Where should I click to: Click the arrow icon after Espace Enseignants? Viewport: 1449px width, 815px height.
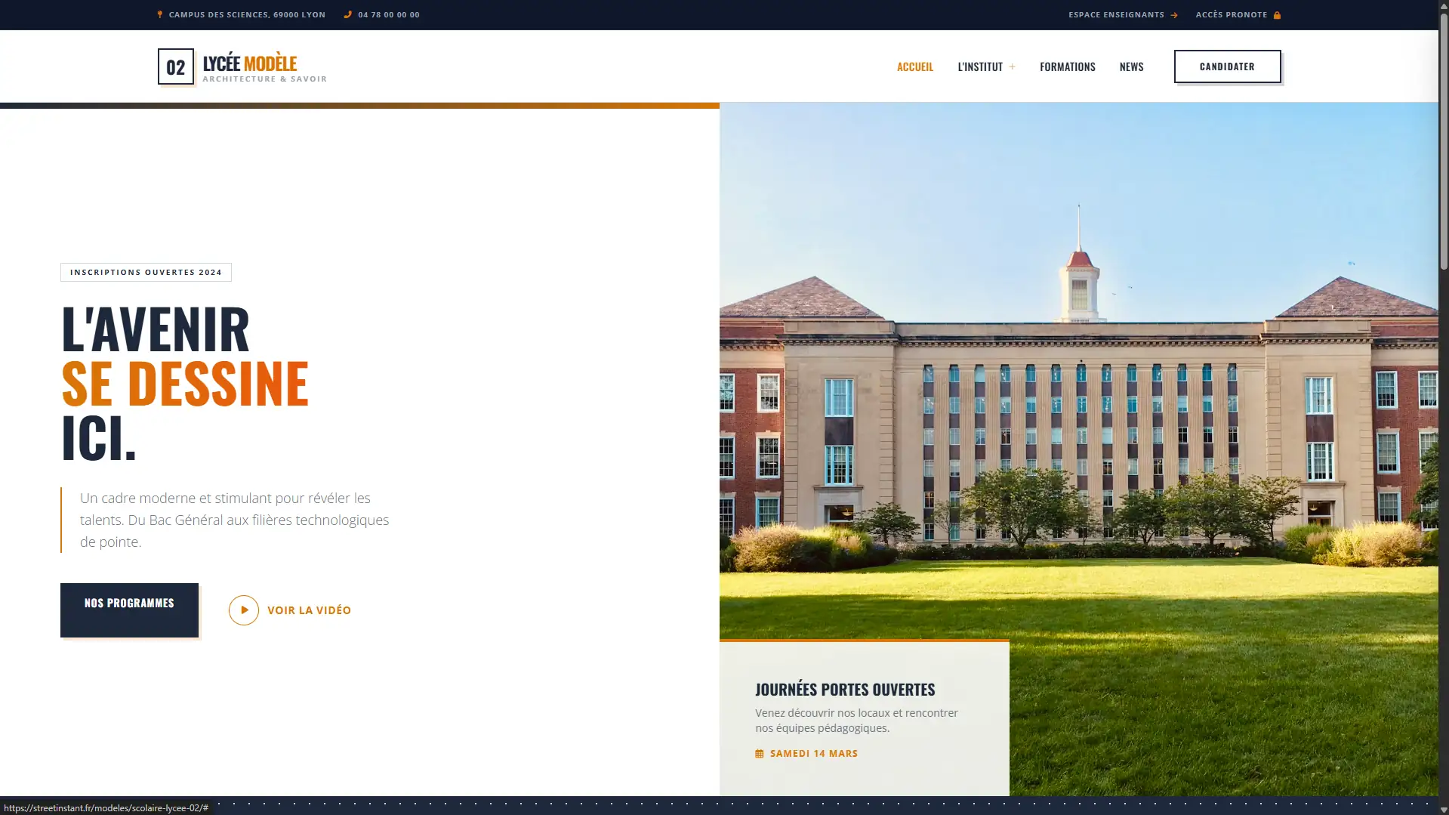[x=1173, y=15]
